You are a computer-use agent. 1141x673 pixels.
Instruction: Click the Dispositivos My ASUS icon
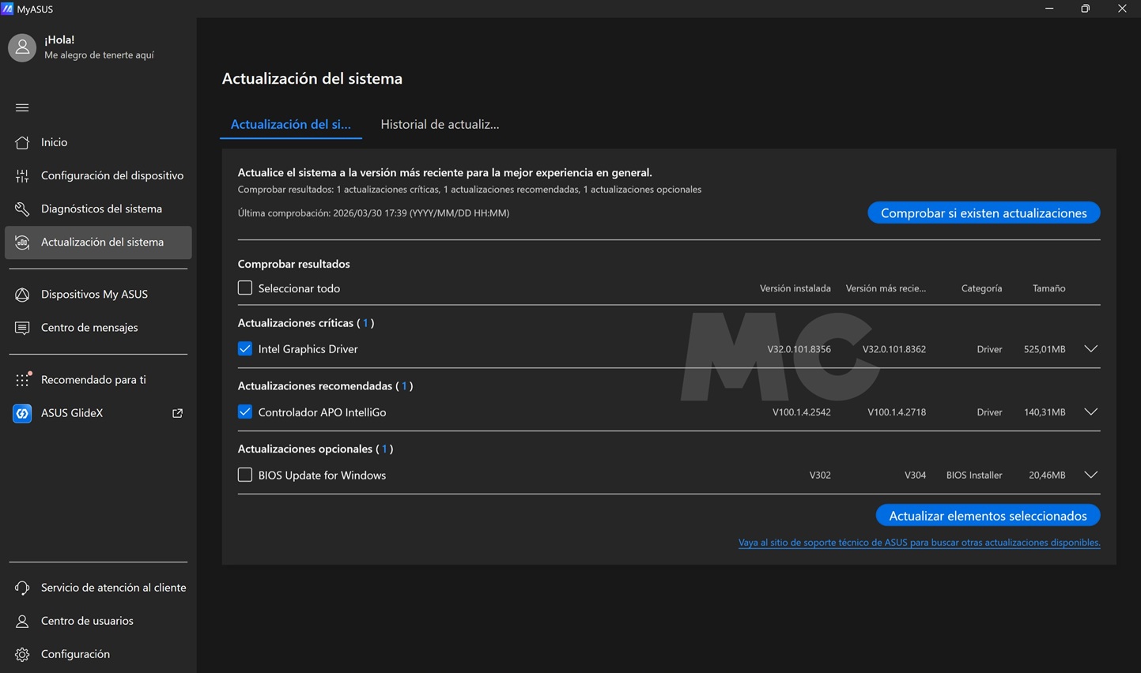[x=22, y=294]
